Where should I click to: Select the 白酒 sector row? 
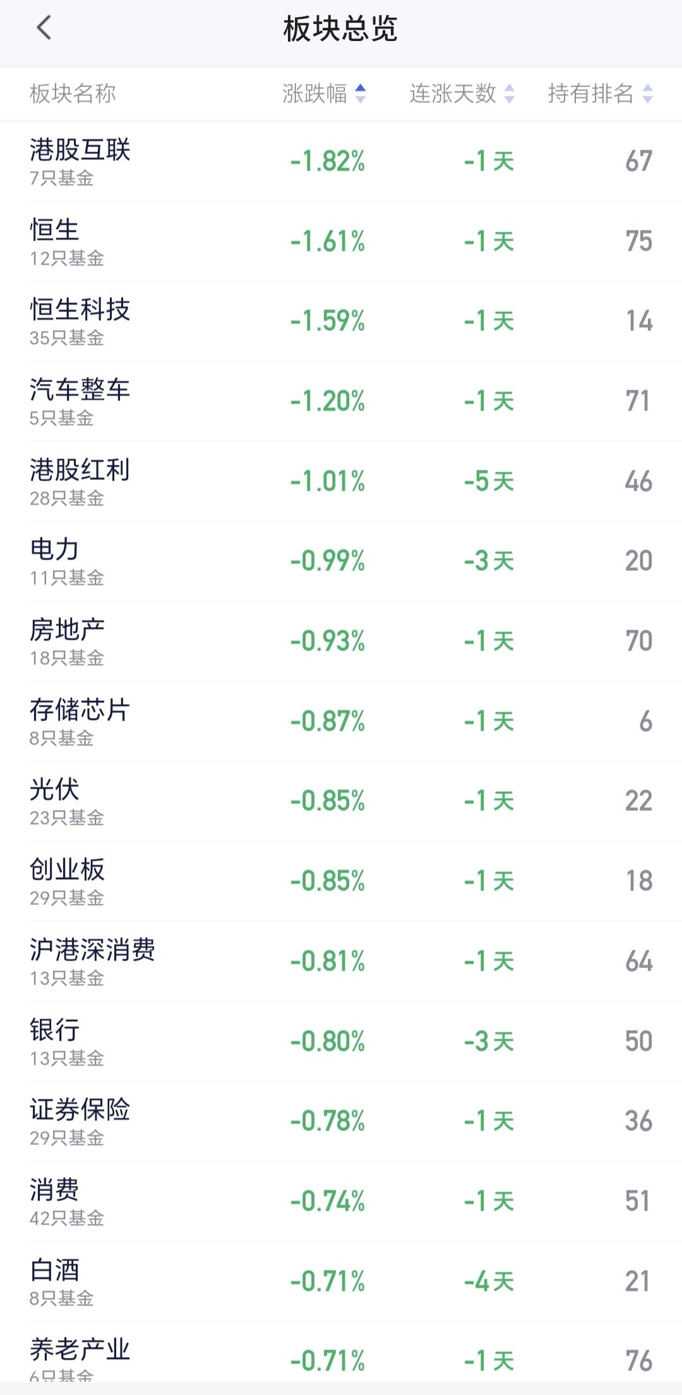pos(341,1281)
